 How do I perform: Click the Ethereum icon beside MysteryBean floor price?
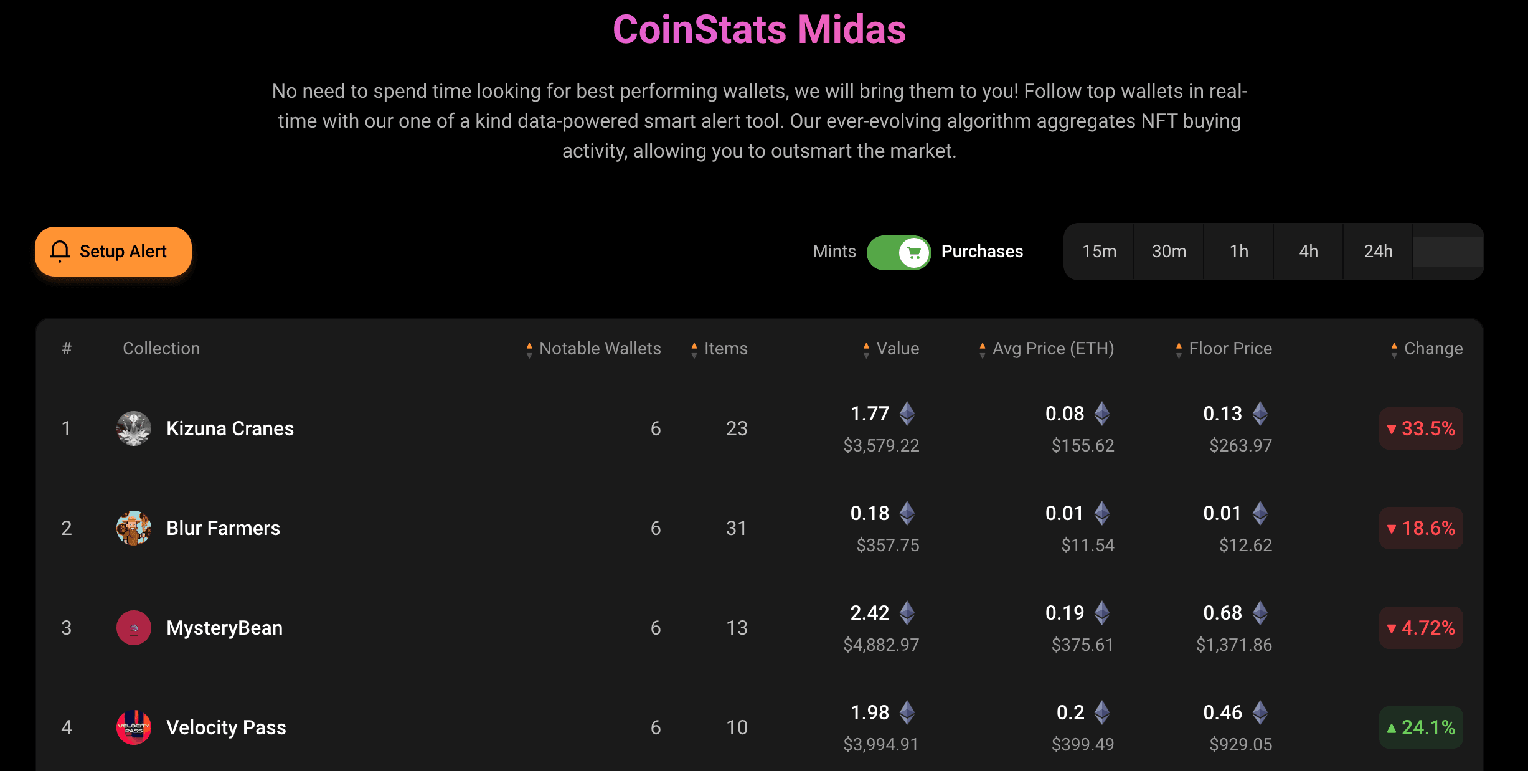[x=1260, y=613]
